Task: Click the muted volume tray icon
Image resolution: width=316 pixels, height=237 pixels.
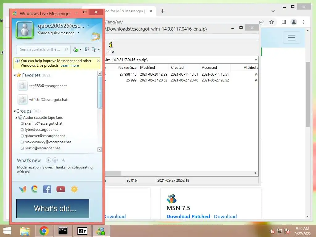Action: coord(272,231)
